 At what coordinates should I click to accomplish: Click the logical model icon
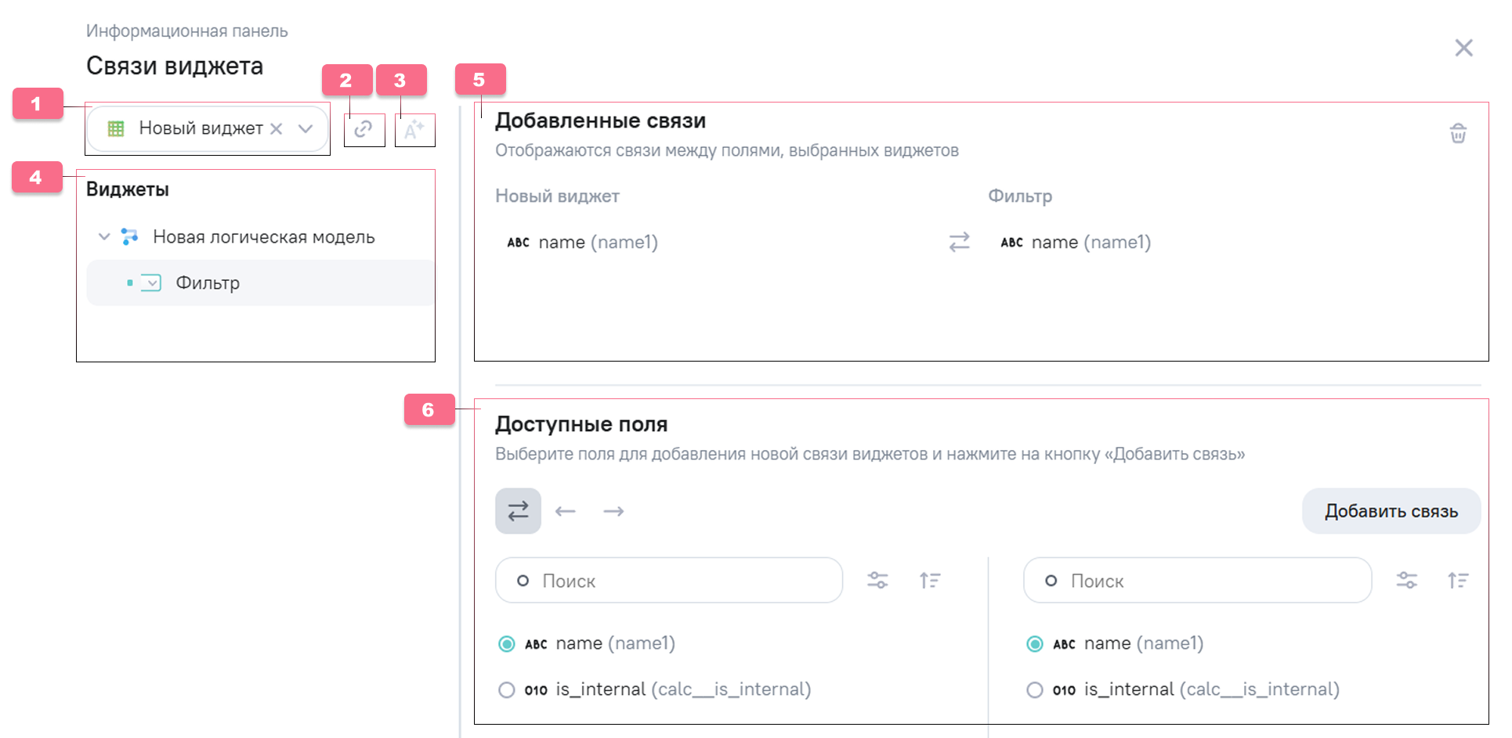130,236
